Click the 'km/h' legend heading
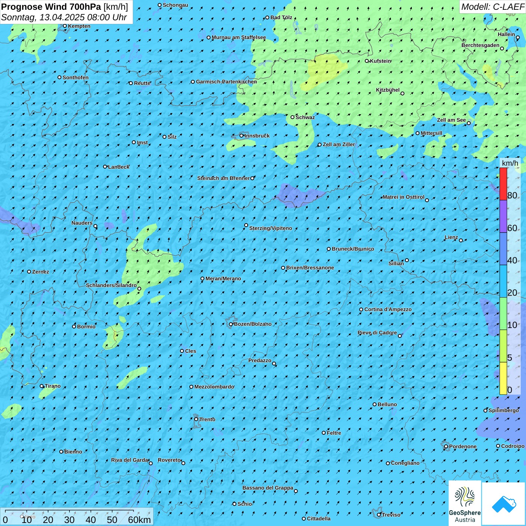The image size is (526, 526). coord(510,163)
